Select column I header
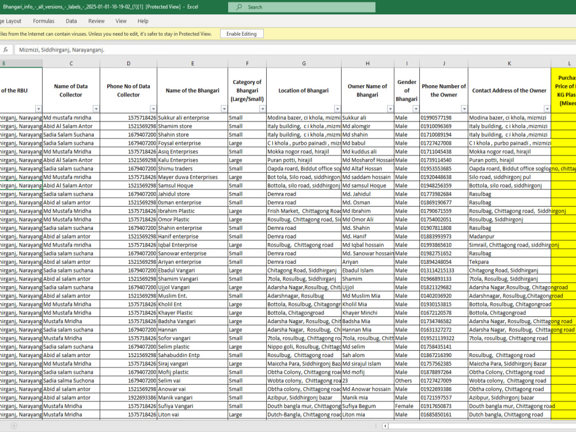 (407, 63)
